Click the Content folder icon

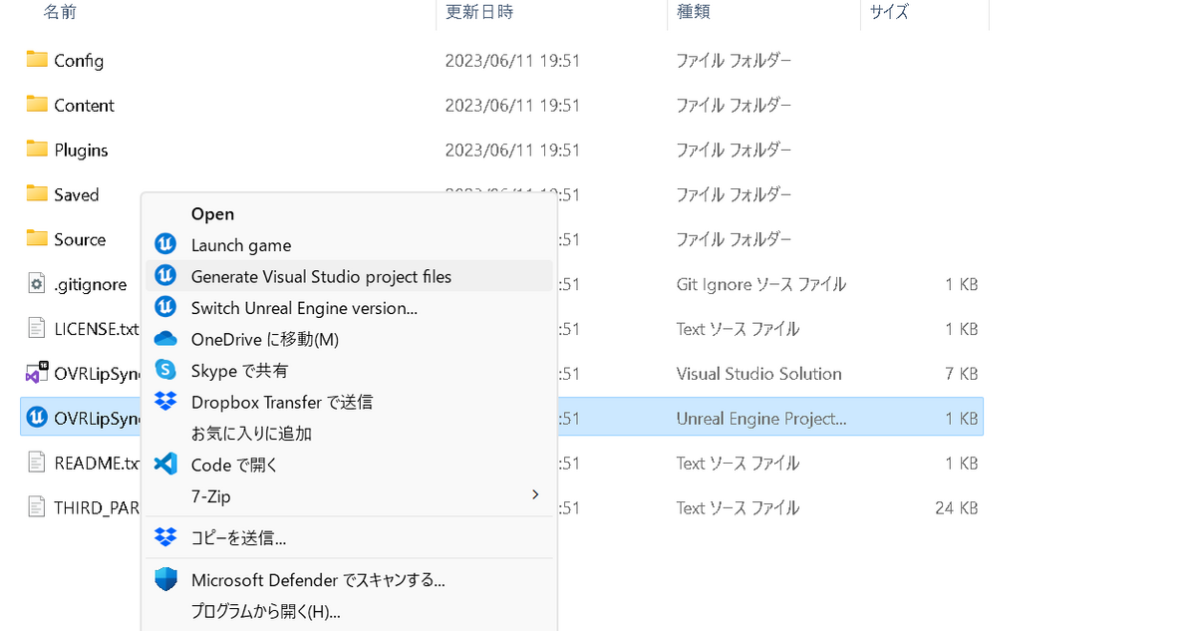pyautogui.click(x=37, y=104)
